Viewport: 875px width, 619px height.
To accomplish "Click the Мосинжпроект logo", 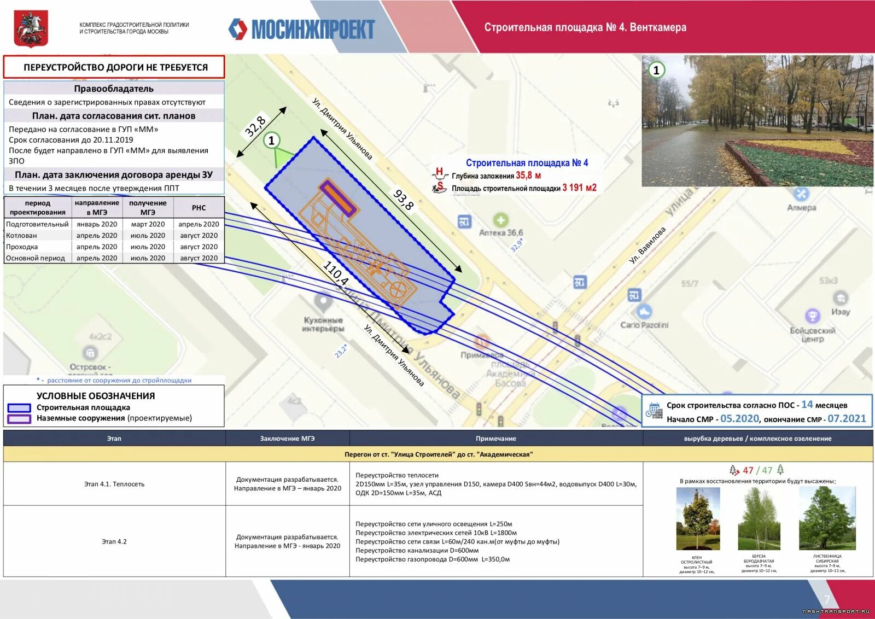I will tap(301, 29).
